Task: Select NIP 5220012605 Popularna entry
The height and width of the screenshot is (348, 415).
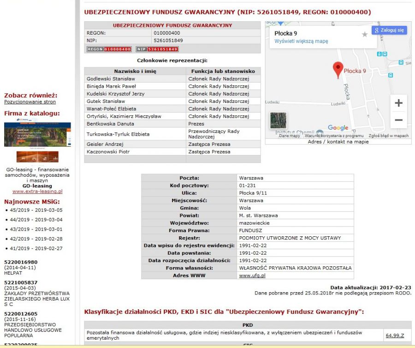Action: click(33, 324)
